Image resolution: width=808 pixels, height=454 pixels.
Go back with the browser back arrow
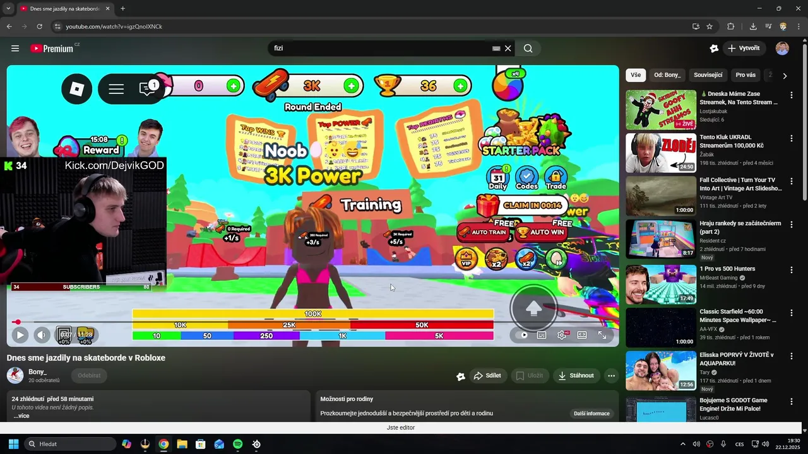9,26
